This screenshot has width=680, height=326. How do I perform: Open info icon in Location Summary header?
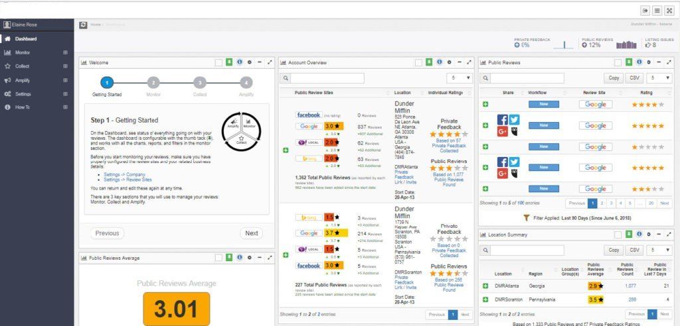point(639,234)
